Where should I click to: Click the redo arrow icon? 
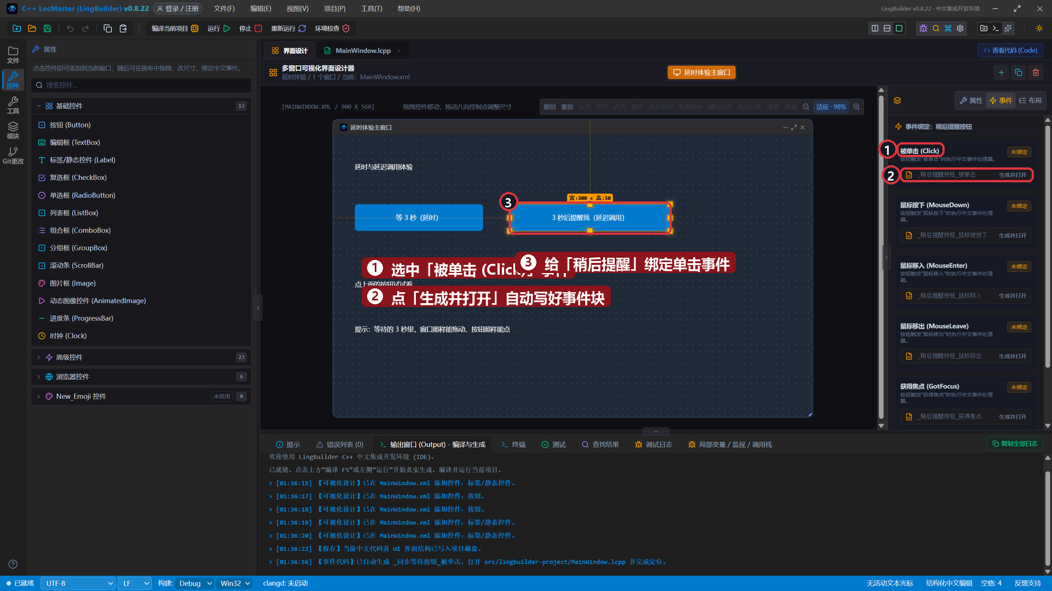(85, 28)
